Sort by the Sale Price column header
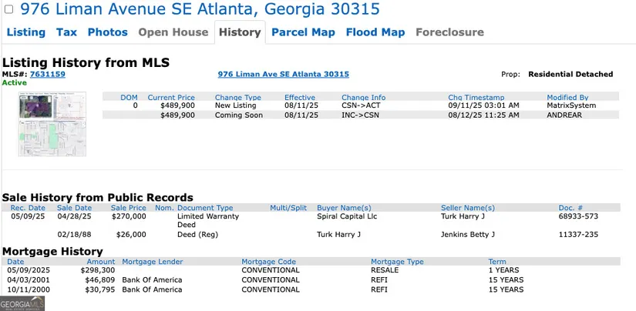Image resolution: width=636 pixels, height=311 pixels. click(x=128, y=208)
